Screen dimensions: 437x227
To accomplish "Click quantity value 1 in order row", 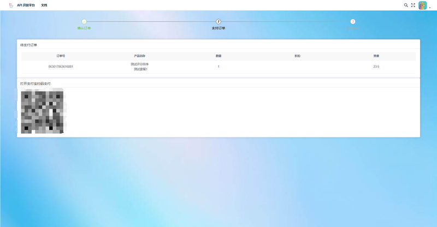I will tap(218, 67).
